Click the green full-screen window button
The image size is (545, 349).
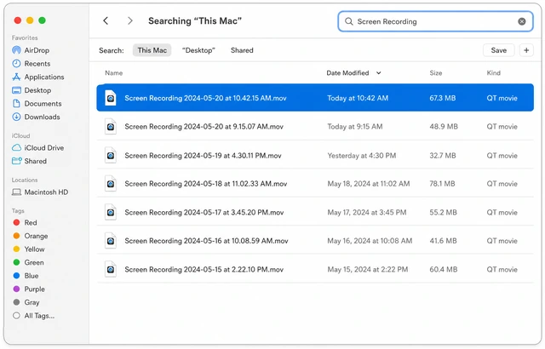pos(42,20)
